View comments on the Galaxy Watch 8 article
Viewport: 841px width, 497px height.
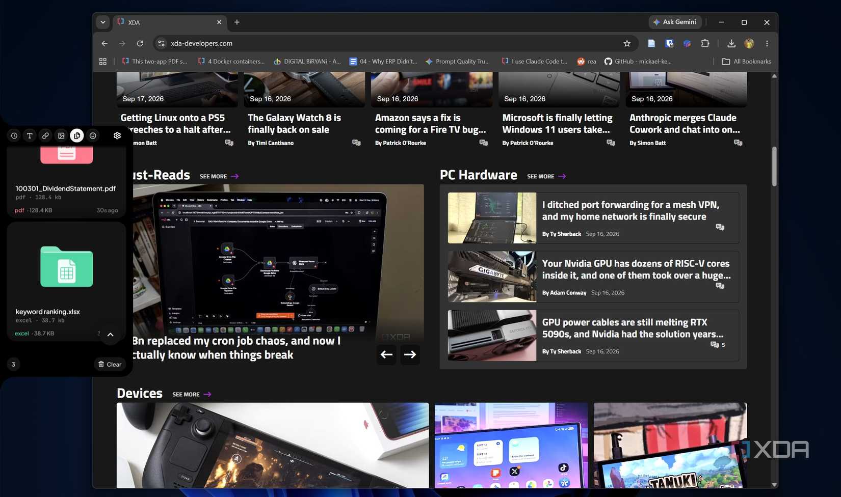coord(356,143)
